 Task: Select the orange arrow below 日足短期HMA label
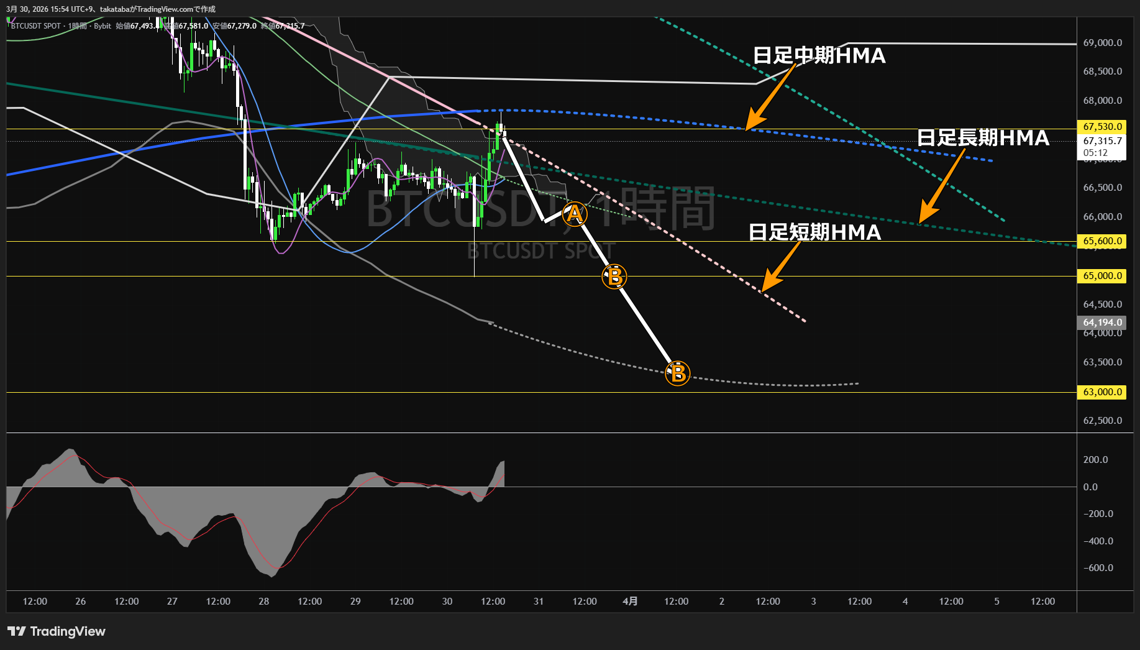click(780, 267)
